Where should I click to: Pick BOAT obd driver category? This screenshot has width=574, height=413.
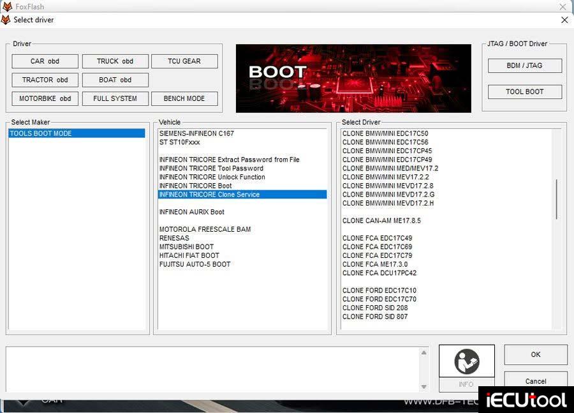pyautogui.click(x=115, y=80)
